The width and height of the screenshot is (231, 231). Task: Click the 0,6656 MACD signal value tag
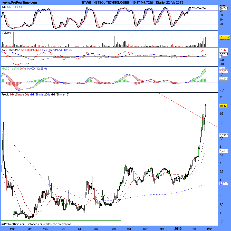224,71
